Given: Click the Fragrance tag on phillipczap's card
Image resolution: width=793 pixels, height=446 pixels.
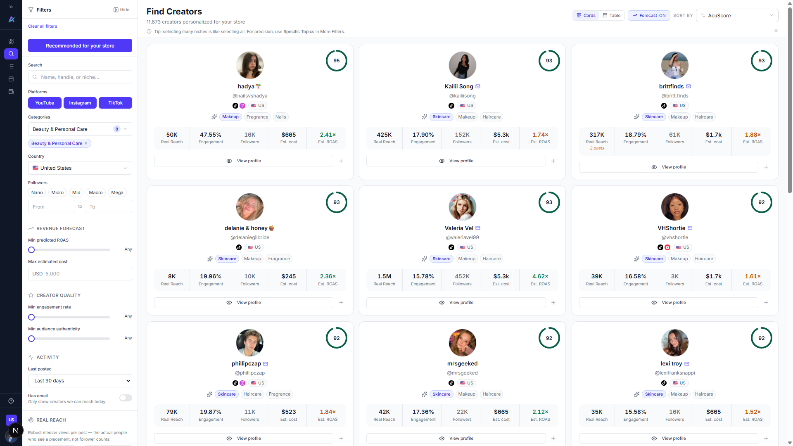Looking at the screenshot, I should coord(280,394).
